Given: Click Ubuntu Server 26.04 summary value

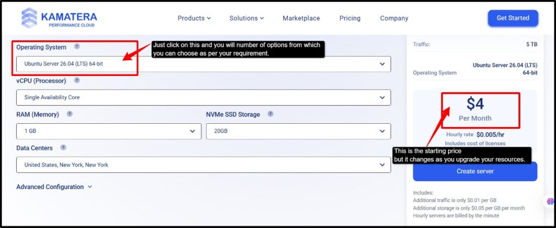Looking at the screenshot, I should (505, 69).
